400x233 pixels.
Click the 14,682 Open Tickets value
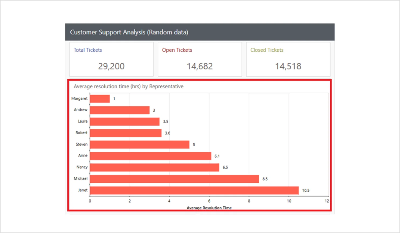click(x=200, y=66)
